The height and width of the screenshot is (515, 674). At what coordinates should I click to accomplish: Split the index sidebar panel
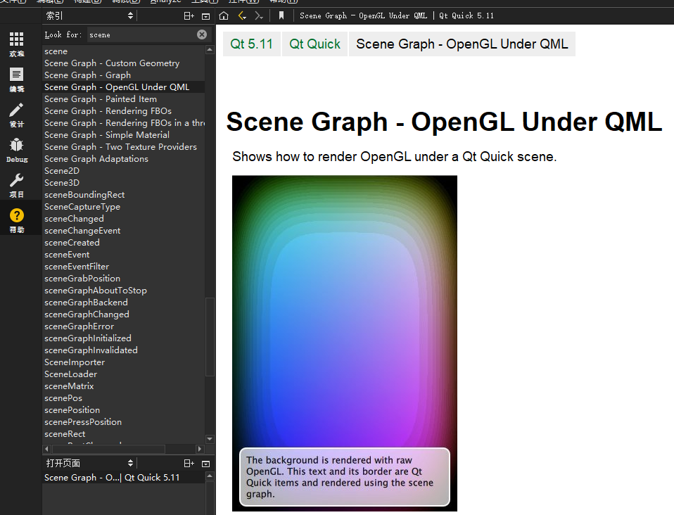coord(189,15)
